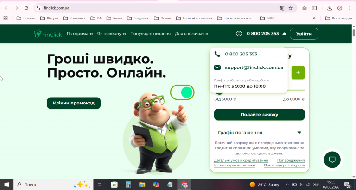
Task: Open Copilot icon on taskbar
Action: pos(156,184)
